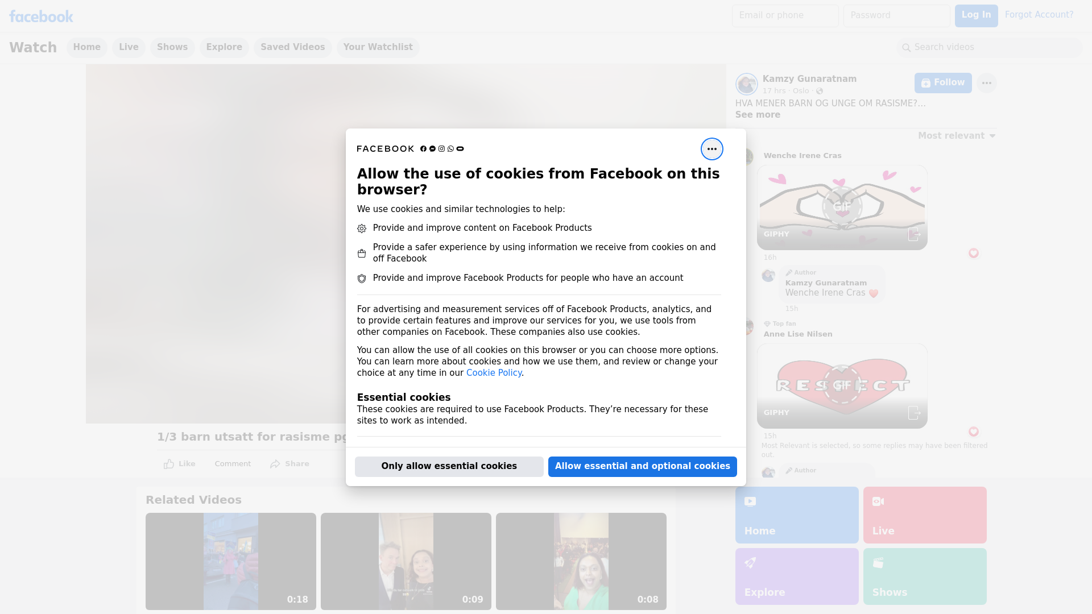
Task: Click the 17 hrs post timestamp
Action: [774, 91]
